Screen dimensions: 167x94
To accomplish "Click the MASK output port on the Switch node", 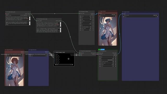I will tap(74, 56).
